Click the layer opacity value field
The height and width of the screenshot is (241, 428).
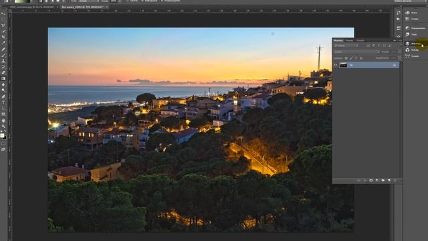[393, 52]
